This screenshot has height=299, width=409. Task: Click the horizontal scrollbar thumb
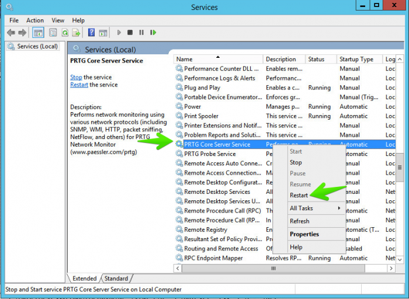(273, 268)
